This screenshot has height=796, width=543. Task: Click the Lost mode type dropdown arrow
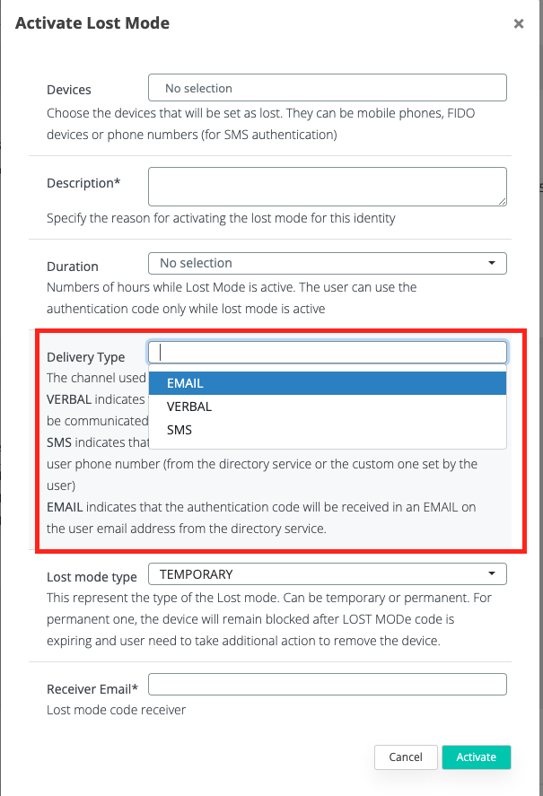point(492,573)
